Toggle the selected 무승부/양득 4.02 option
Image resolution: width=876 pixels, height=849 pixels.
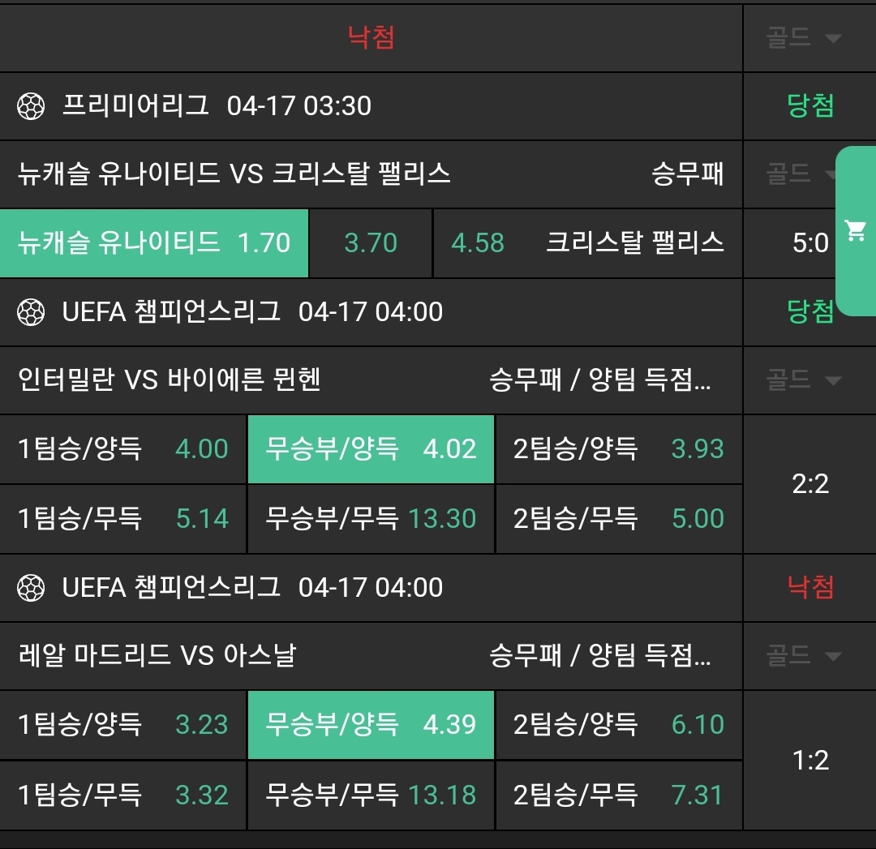(371, 449)
